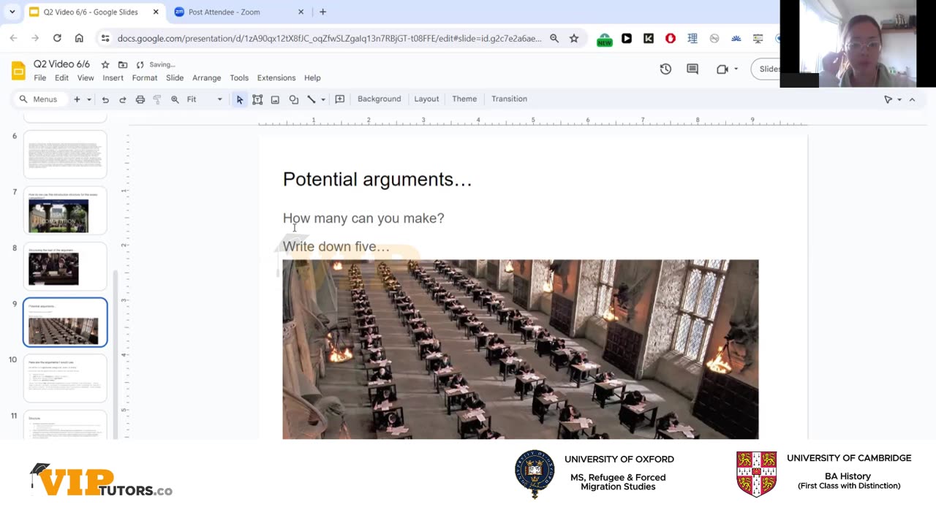Choose the Select cursor tool

(x=240, y=99)
